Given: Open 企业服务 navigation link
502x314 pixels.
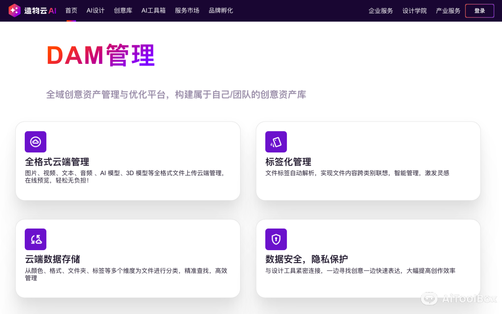Looking at the screenshot, I should 381,11.
